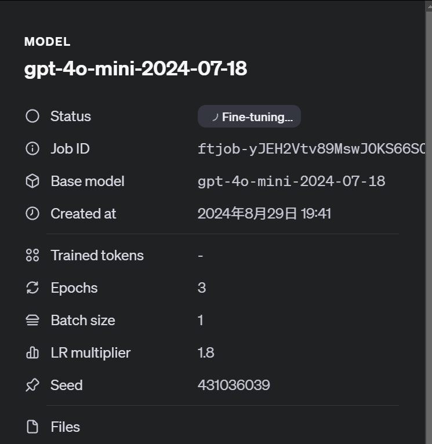
Task: Click the Fine-tuning status badge
Action: (x=249, y=117)
